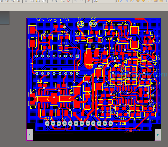Click the C24 designator text
Viewport: 168px width, 147px height.
33,90
